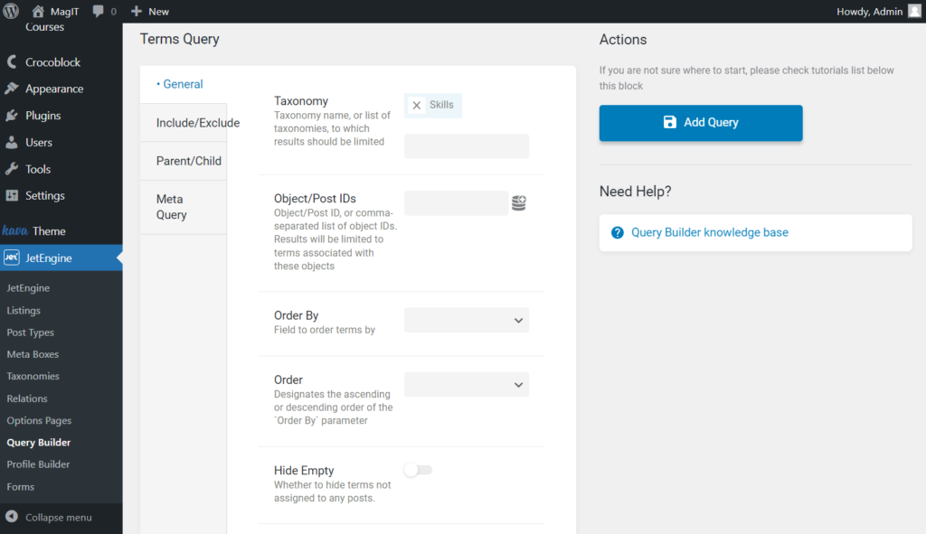This screenshot has width=926, height=534.
Task: Click into the Taxonomy search field
Action: (x=467, y=146)
